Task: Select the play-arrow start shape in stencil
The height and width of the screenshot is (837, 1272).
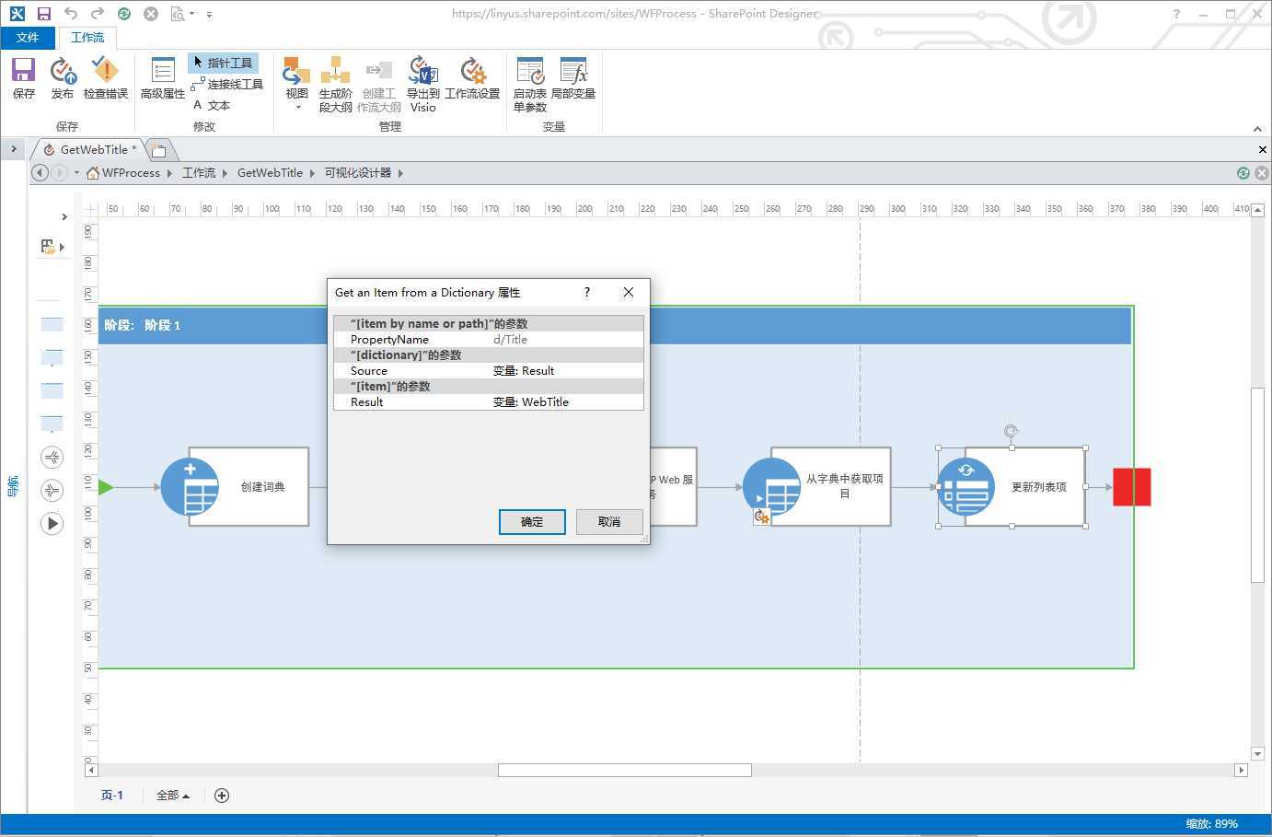Action: pyautogui.click(x=52, y=524)
